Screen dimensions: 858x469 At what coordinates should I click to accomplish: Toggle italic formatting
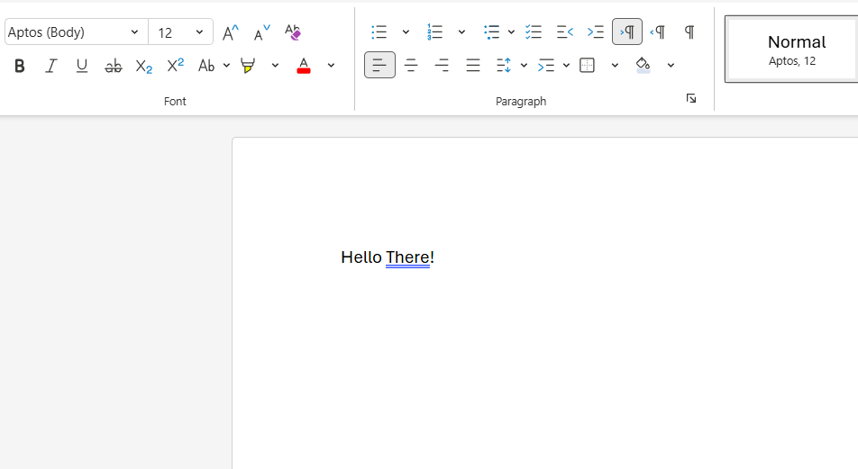click(51, 66)
